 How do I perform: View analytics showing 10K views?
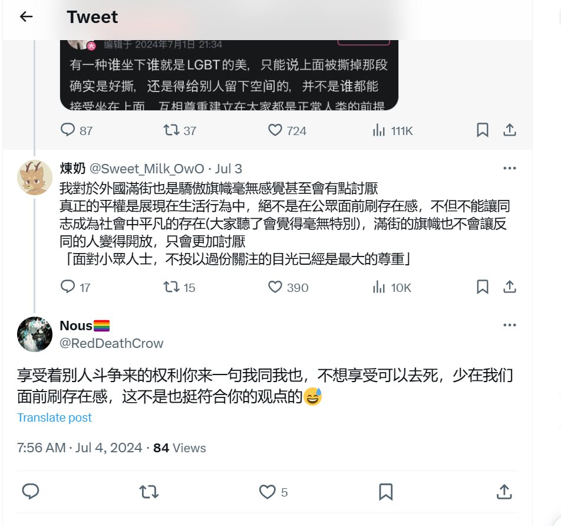click(392, 287)
